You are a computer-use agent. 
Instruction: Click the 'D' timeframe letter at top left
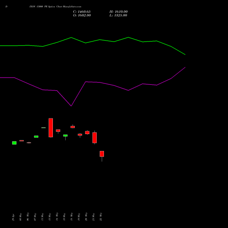[x=6, y=7]
